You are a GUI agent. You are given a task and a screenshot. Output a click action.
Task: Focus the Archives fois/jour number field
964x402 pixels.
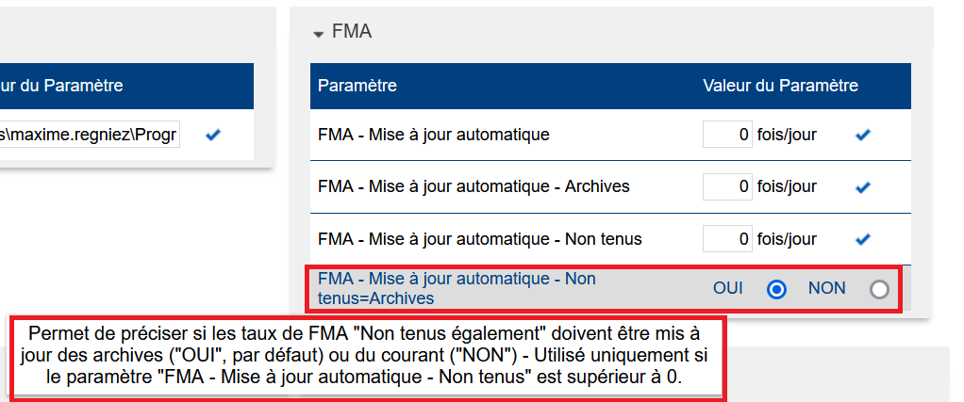pyautogui.click(x=727, y=186)
